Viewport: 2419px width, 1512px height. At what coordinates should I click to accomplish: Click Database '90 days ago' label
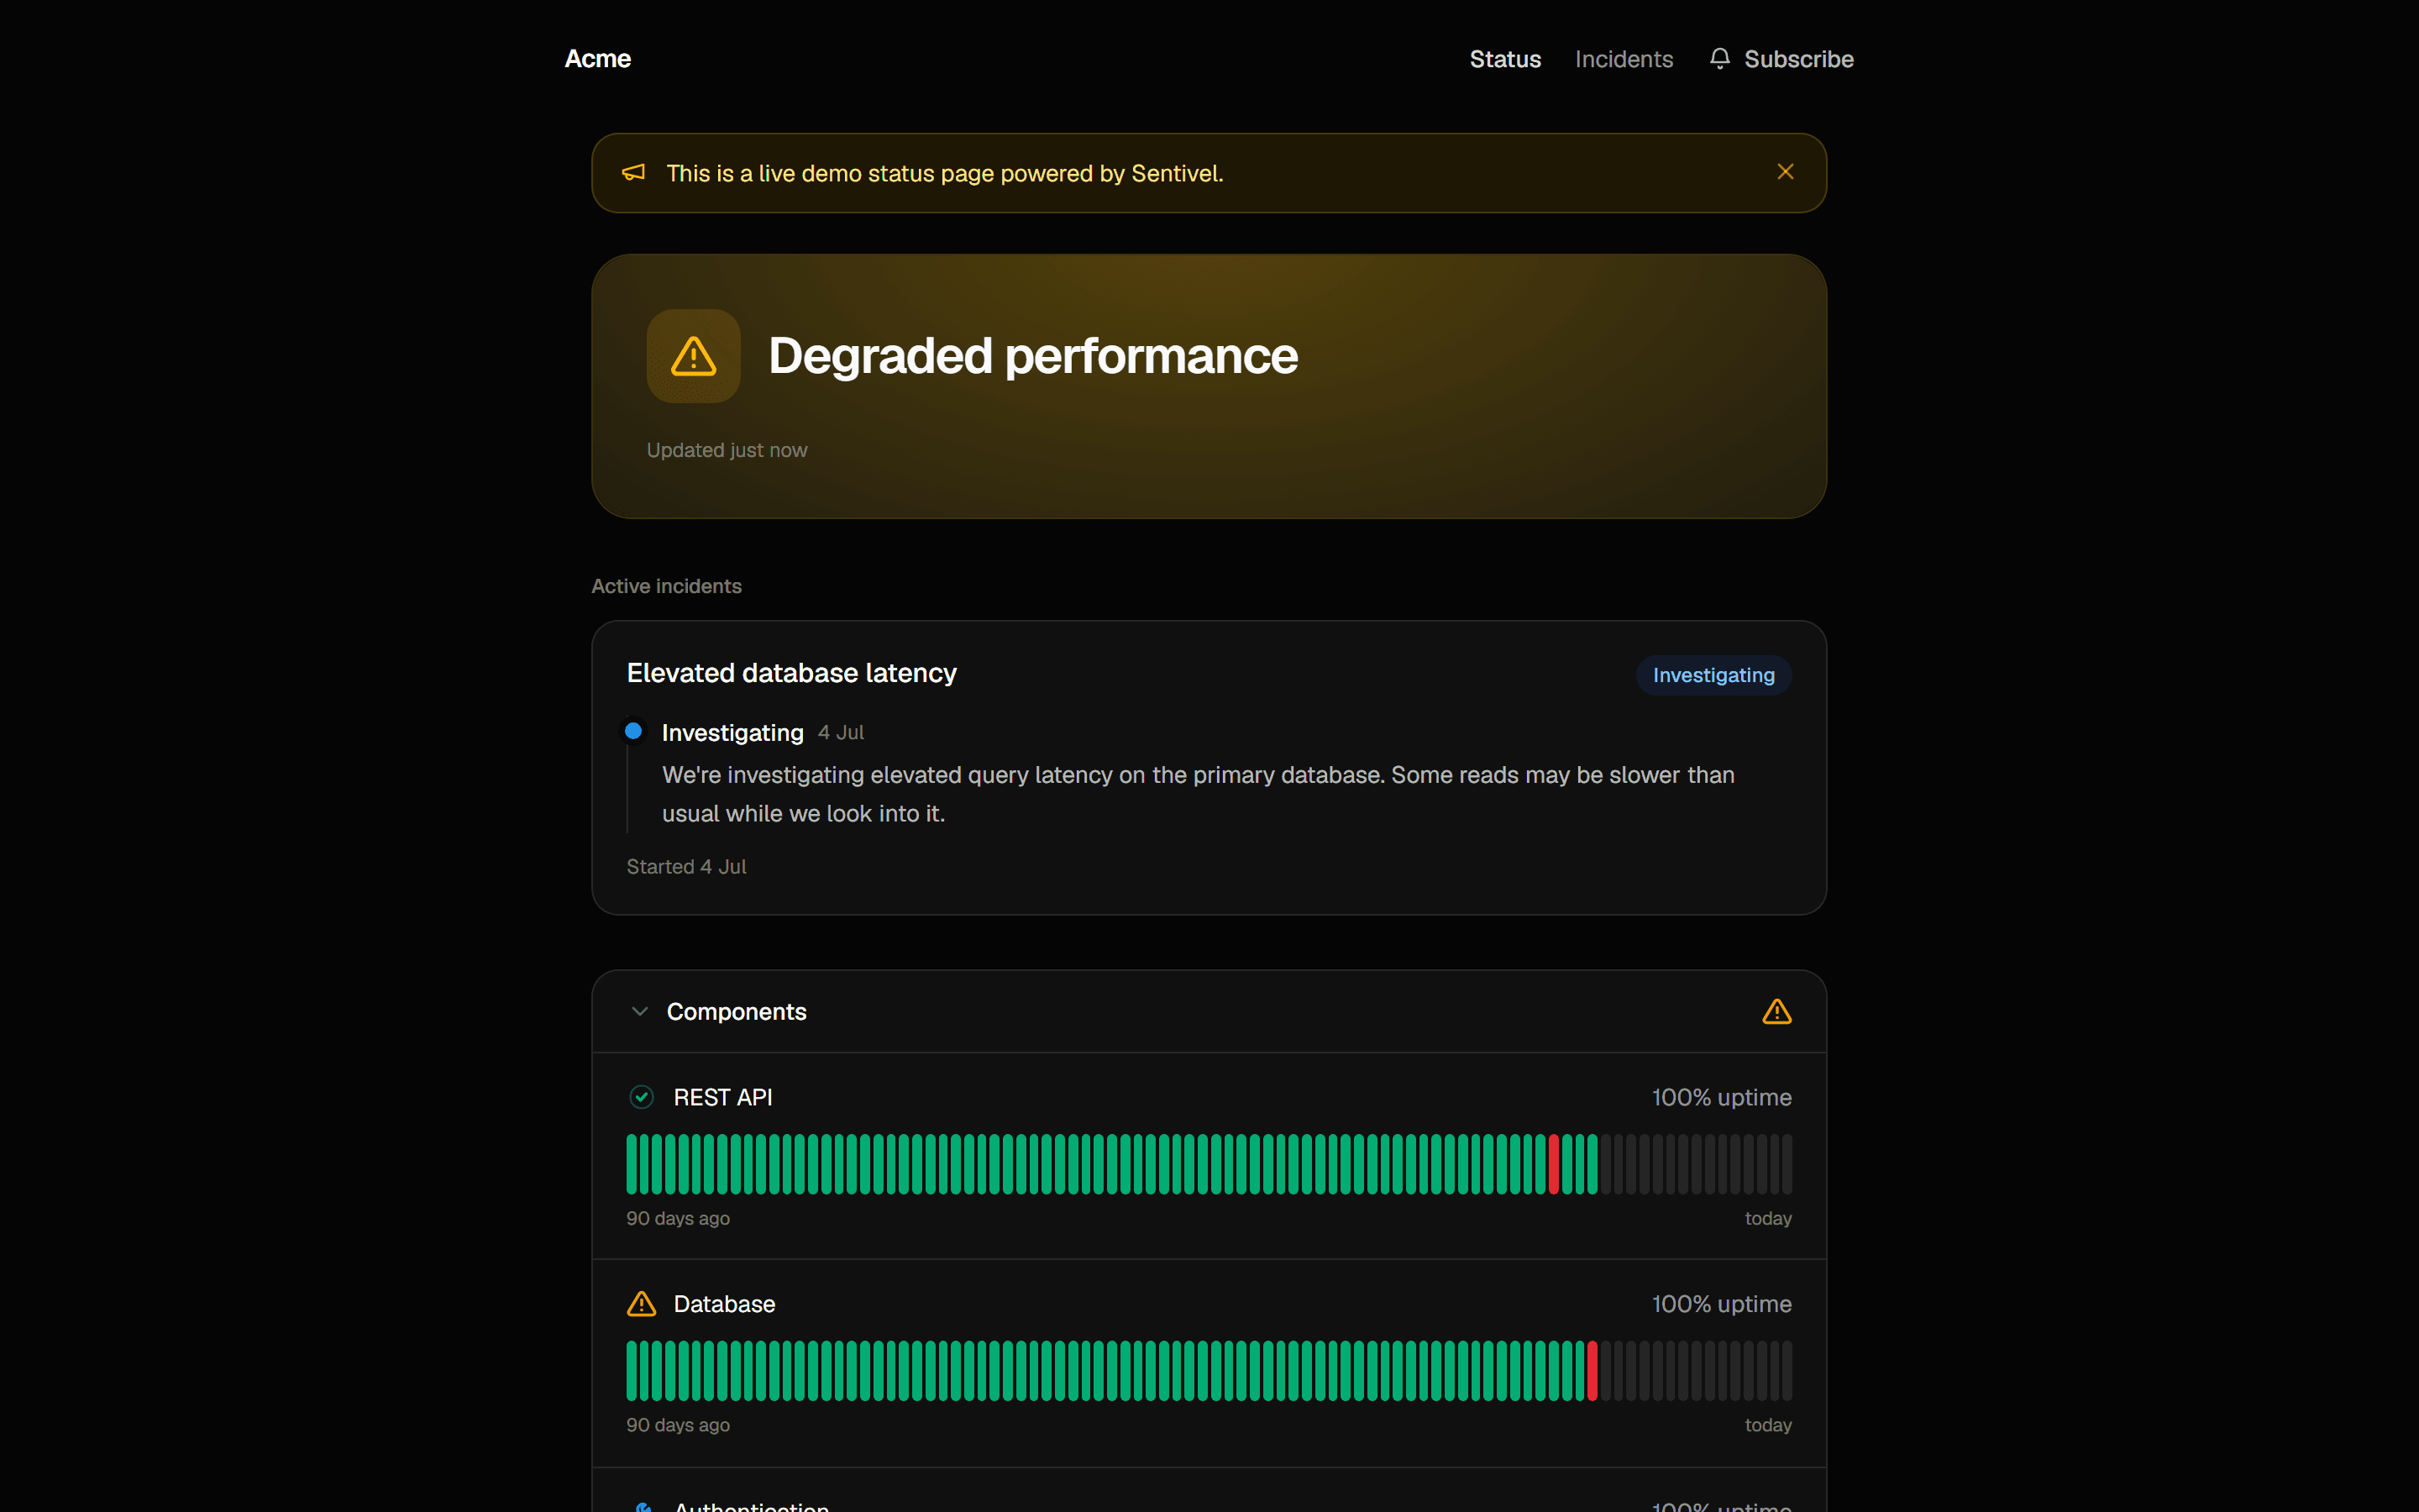pos(678,1425)
